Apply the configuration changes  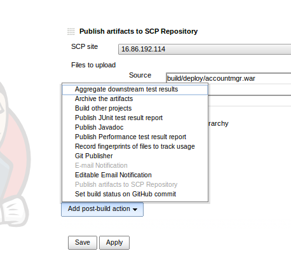(114, 243)
